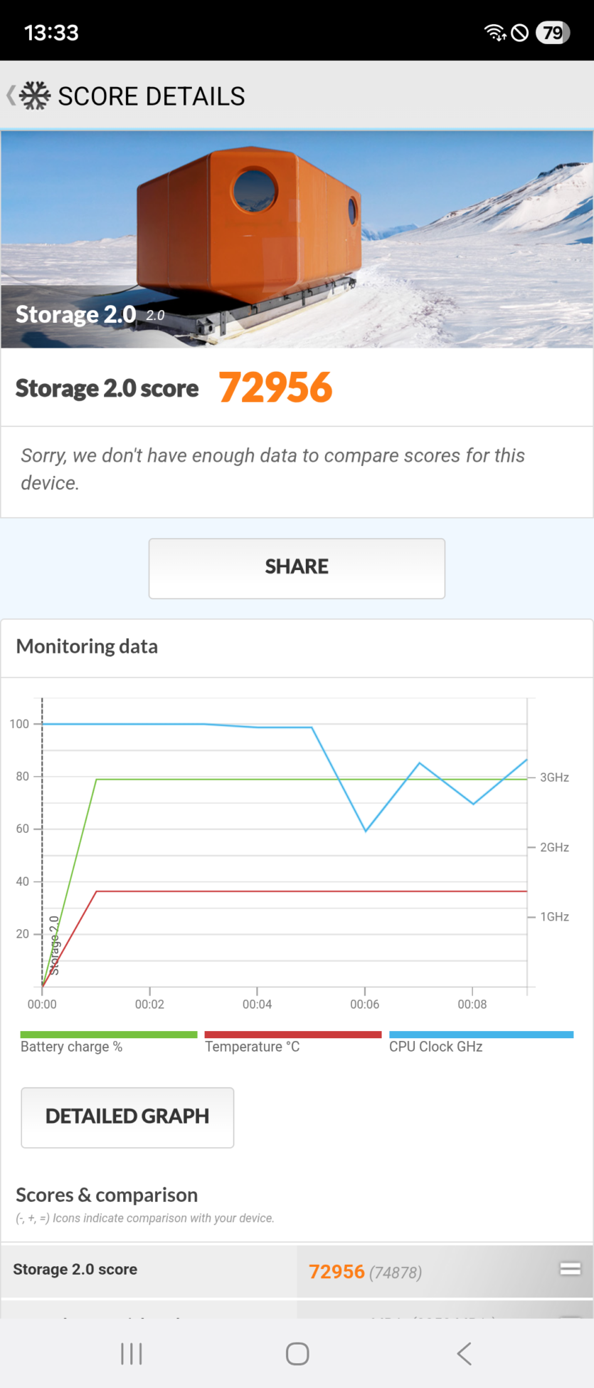The height and width of the screenshot is (1388, 594).
Task: Tap the Android back navigation arrow
Action: click(464, 1354)
